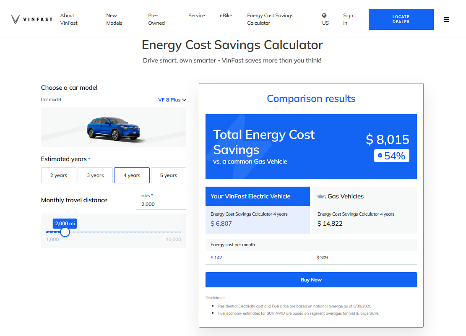
Task: Click the globe region icon
Action: coord(324,16)
